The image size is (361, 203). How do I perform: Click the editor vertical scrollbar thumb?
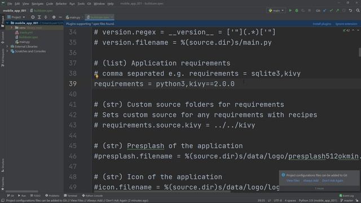(360, 52)
